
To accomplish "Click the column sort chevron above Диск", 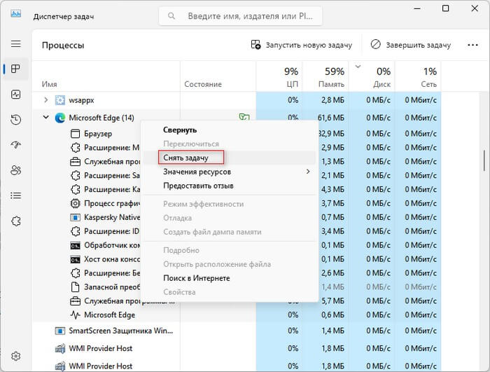I will (x=358, y=67).
